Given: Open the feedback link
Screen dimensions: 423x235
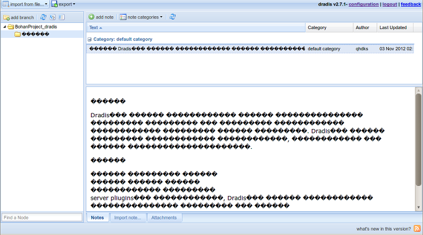Looking at the screenshot, I should click(411, 4).
